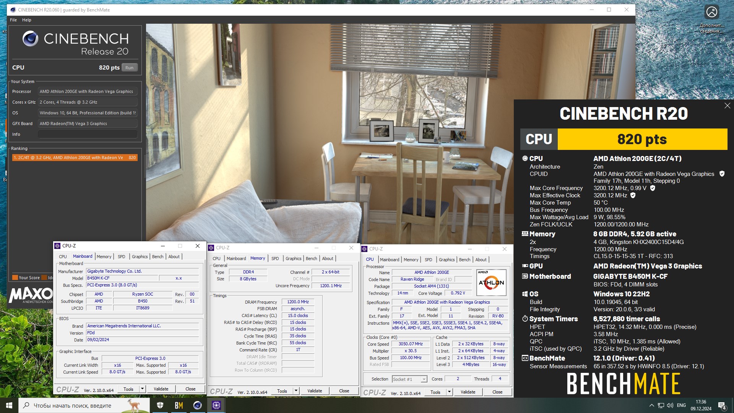Click Max Core Frequency verified shield
The image size is (734, 413).
pyautogui.click(x=653, y=188)
